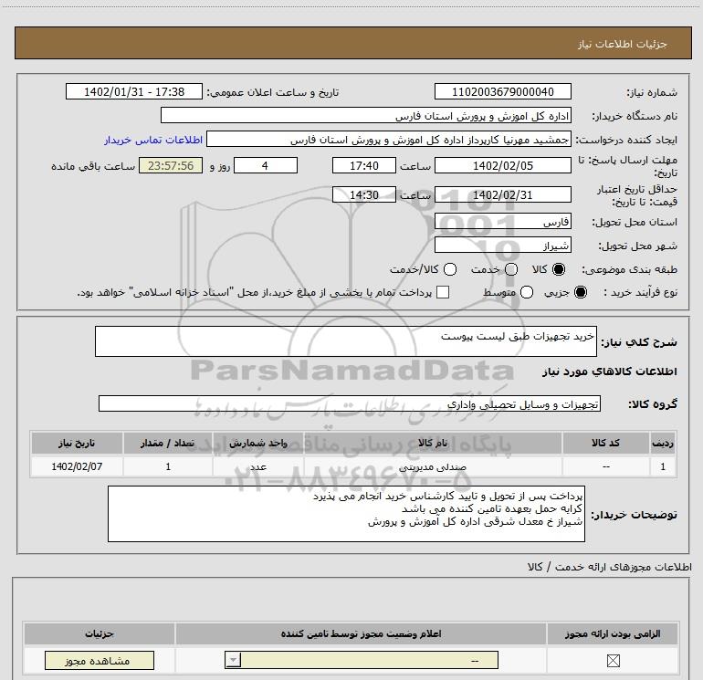Screen dimensions: 703x680
Task: Open the اعلام وضعیت مجوز dropdown arrow
Action: point(233,660)
